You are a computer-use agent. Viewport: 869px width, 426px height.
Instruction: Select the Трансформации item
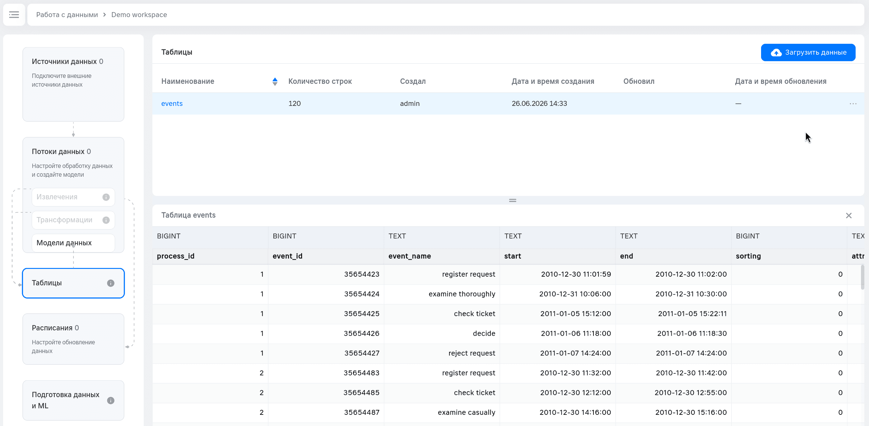point(73,220)
